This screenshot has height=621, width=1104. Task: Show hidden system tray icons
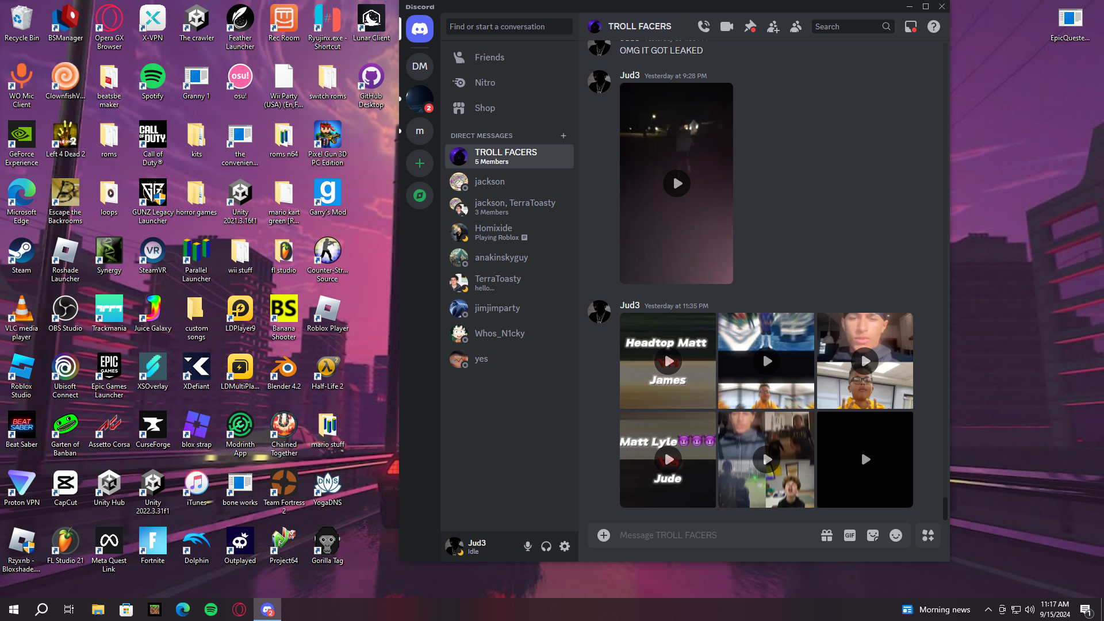[x=988, y=609]
